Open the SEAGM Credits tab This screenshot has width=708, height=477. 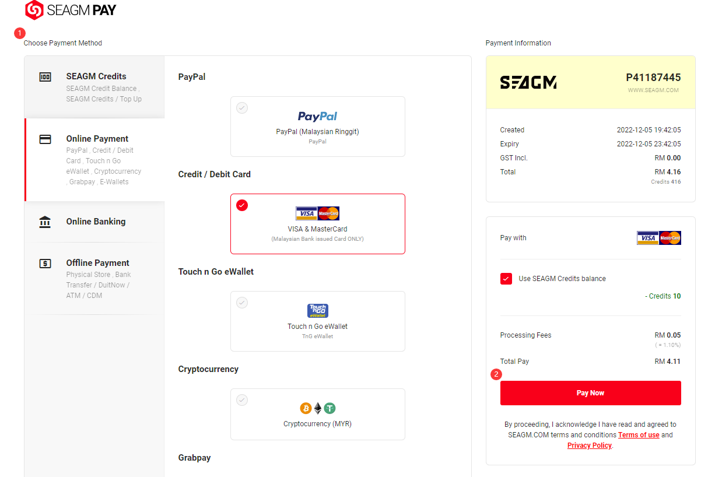point(94,87)
